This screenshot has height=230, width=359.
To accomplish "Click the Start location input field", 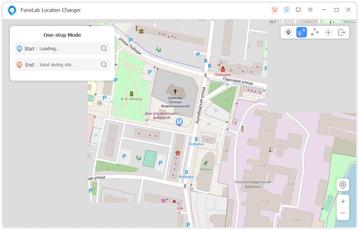I will pyautogui.click(x=62, y=48).
